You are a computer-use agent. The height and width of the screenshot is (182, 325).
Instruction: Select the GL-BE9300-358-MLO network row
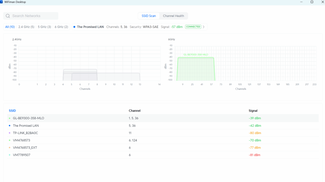click(163, 118)
